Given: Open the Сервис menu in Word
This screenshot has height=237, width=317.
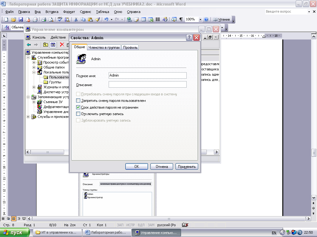Looking at the screenshot, I should 85,12.
